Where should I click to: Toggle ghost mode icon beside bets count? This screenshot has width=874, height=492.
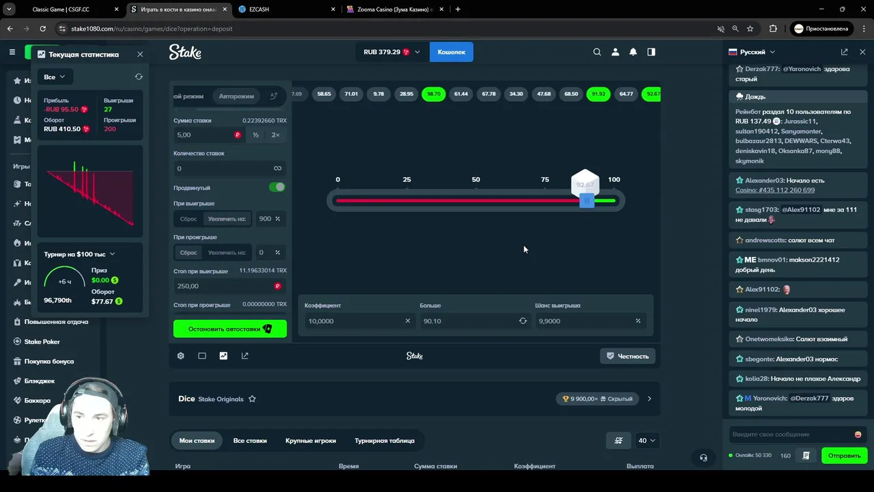click(x=619, y=441)
